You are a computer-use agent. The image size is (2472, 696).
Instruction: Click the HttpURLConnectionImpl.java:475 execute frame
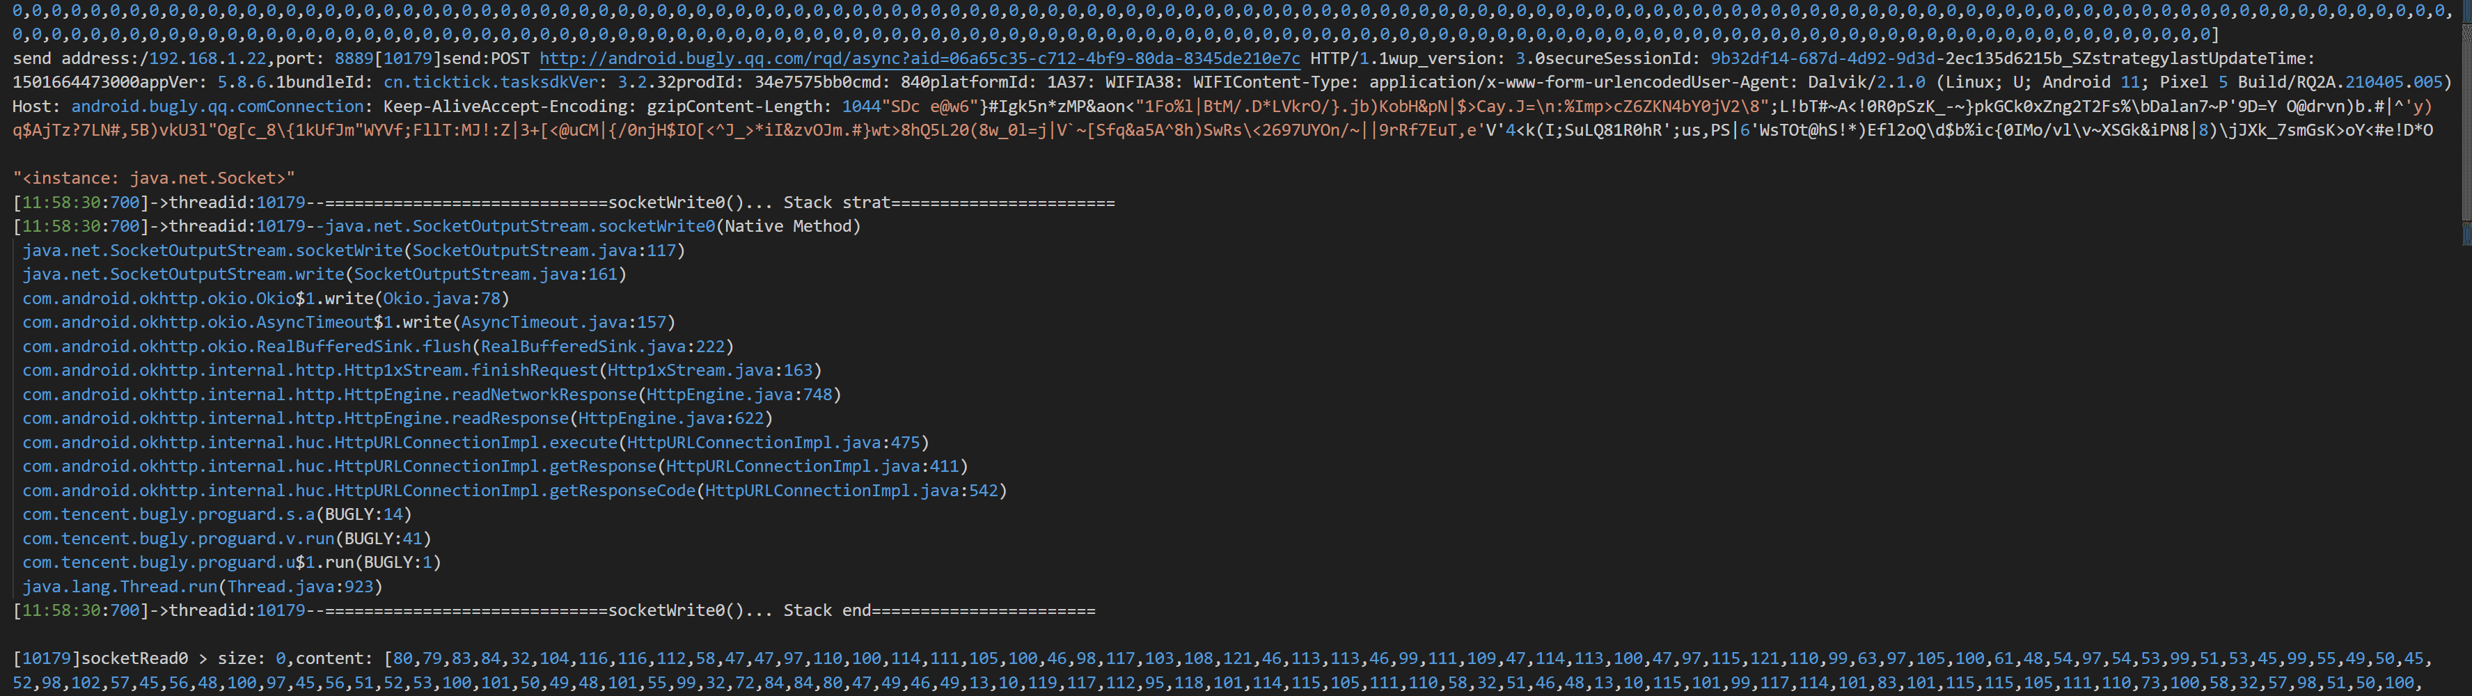476,443
